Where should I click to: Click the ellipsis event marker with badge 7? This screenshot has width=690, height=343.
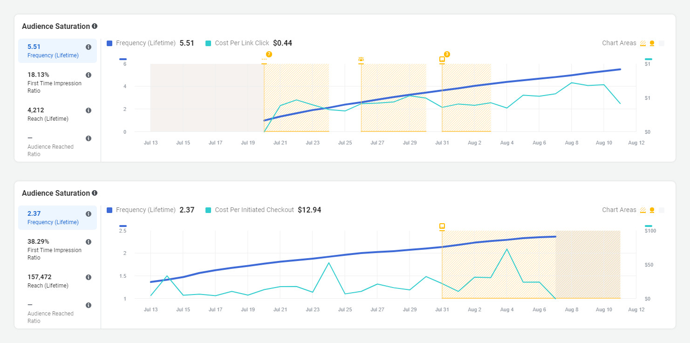[x=264, y=60]
